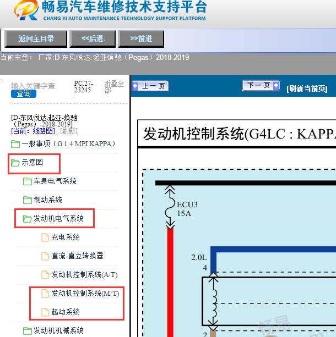Image resolution: width=336 pixels, height=337 pixels.
Task: Click folder icon beside 制动系统
Action: click(x=28, y=200)
